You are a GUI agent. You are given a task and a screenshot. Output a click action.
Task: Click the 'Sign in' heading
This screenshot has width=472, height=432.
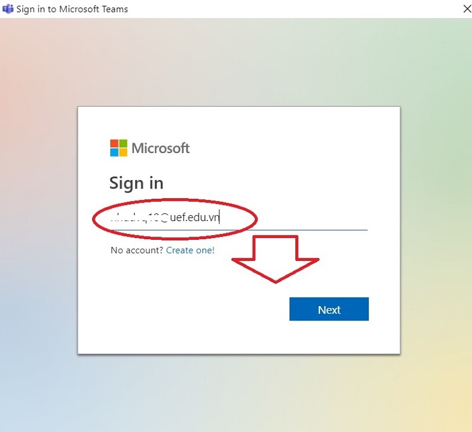tap(136, 183)
